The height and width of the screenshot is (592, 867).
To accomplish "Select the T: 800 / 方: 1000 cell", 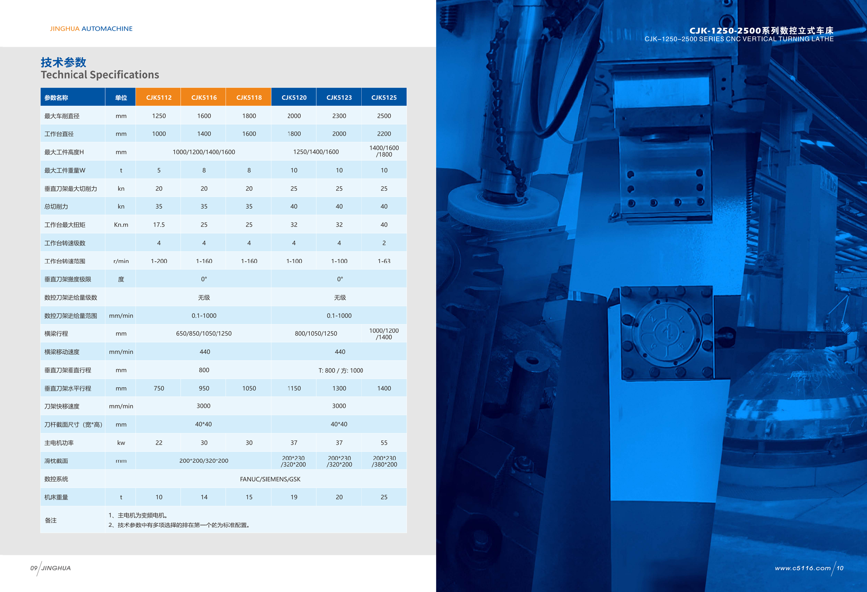I will click(x=341, y=371).
